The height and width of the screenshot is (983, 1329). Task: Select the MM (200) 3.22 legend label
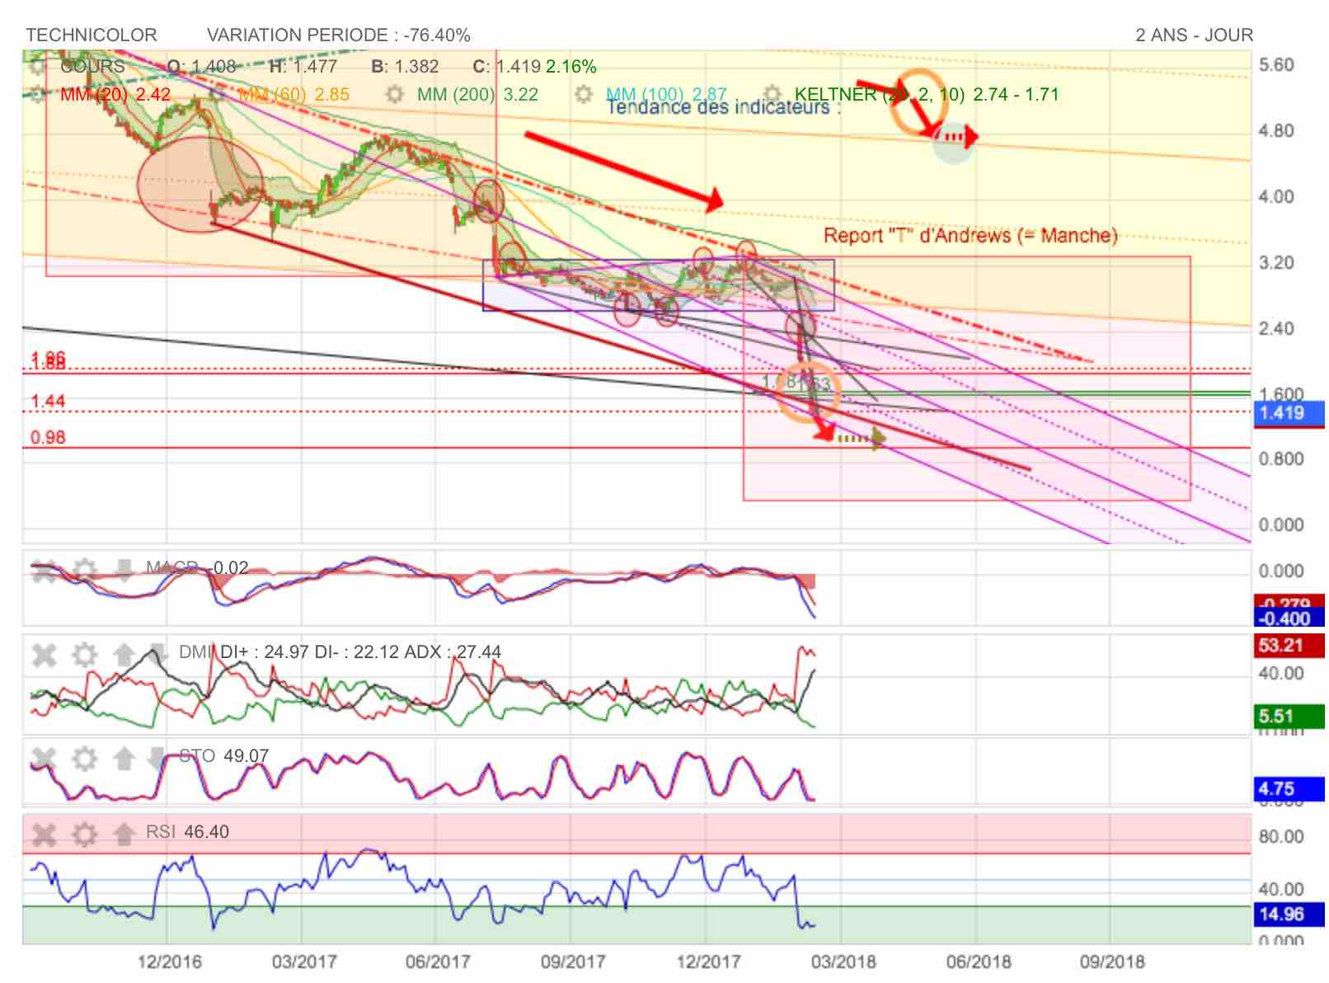[x=477, y=95]
